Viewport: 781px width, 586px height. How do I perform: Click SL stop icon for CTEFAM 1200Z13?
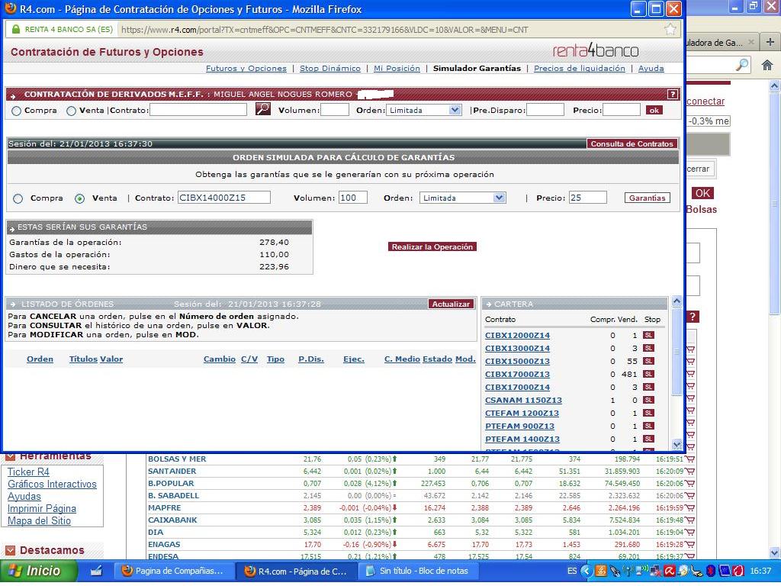pyautogui.click(x=648, y=413)
